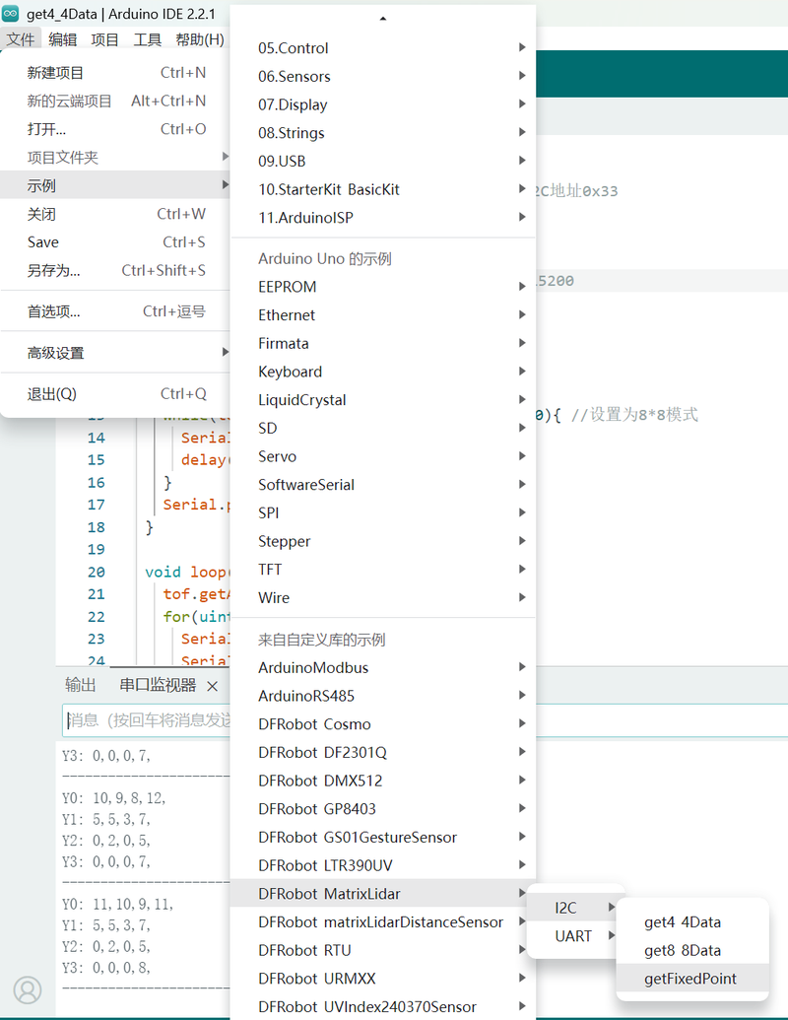Screen dimensions: 788x1020
Task: Expand the EEPROM examples submenu
Action: (x=288, y=287)
